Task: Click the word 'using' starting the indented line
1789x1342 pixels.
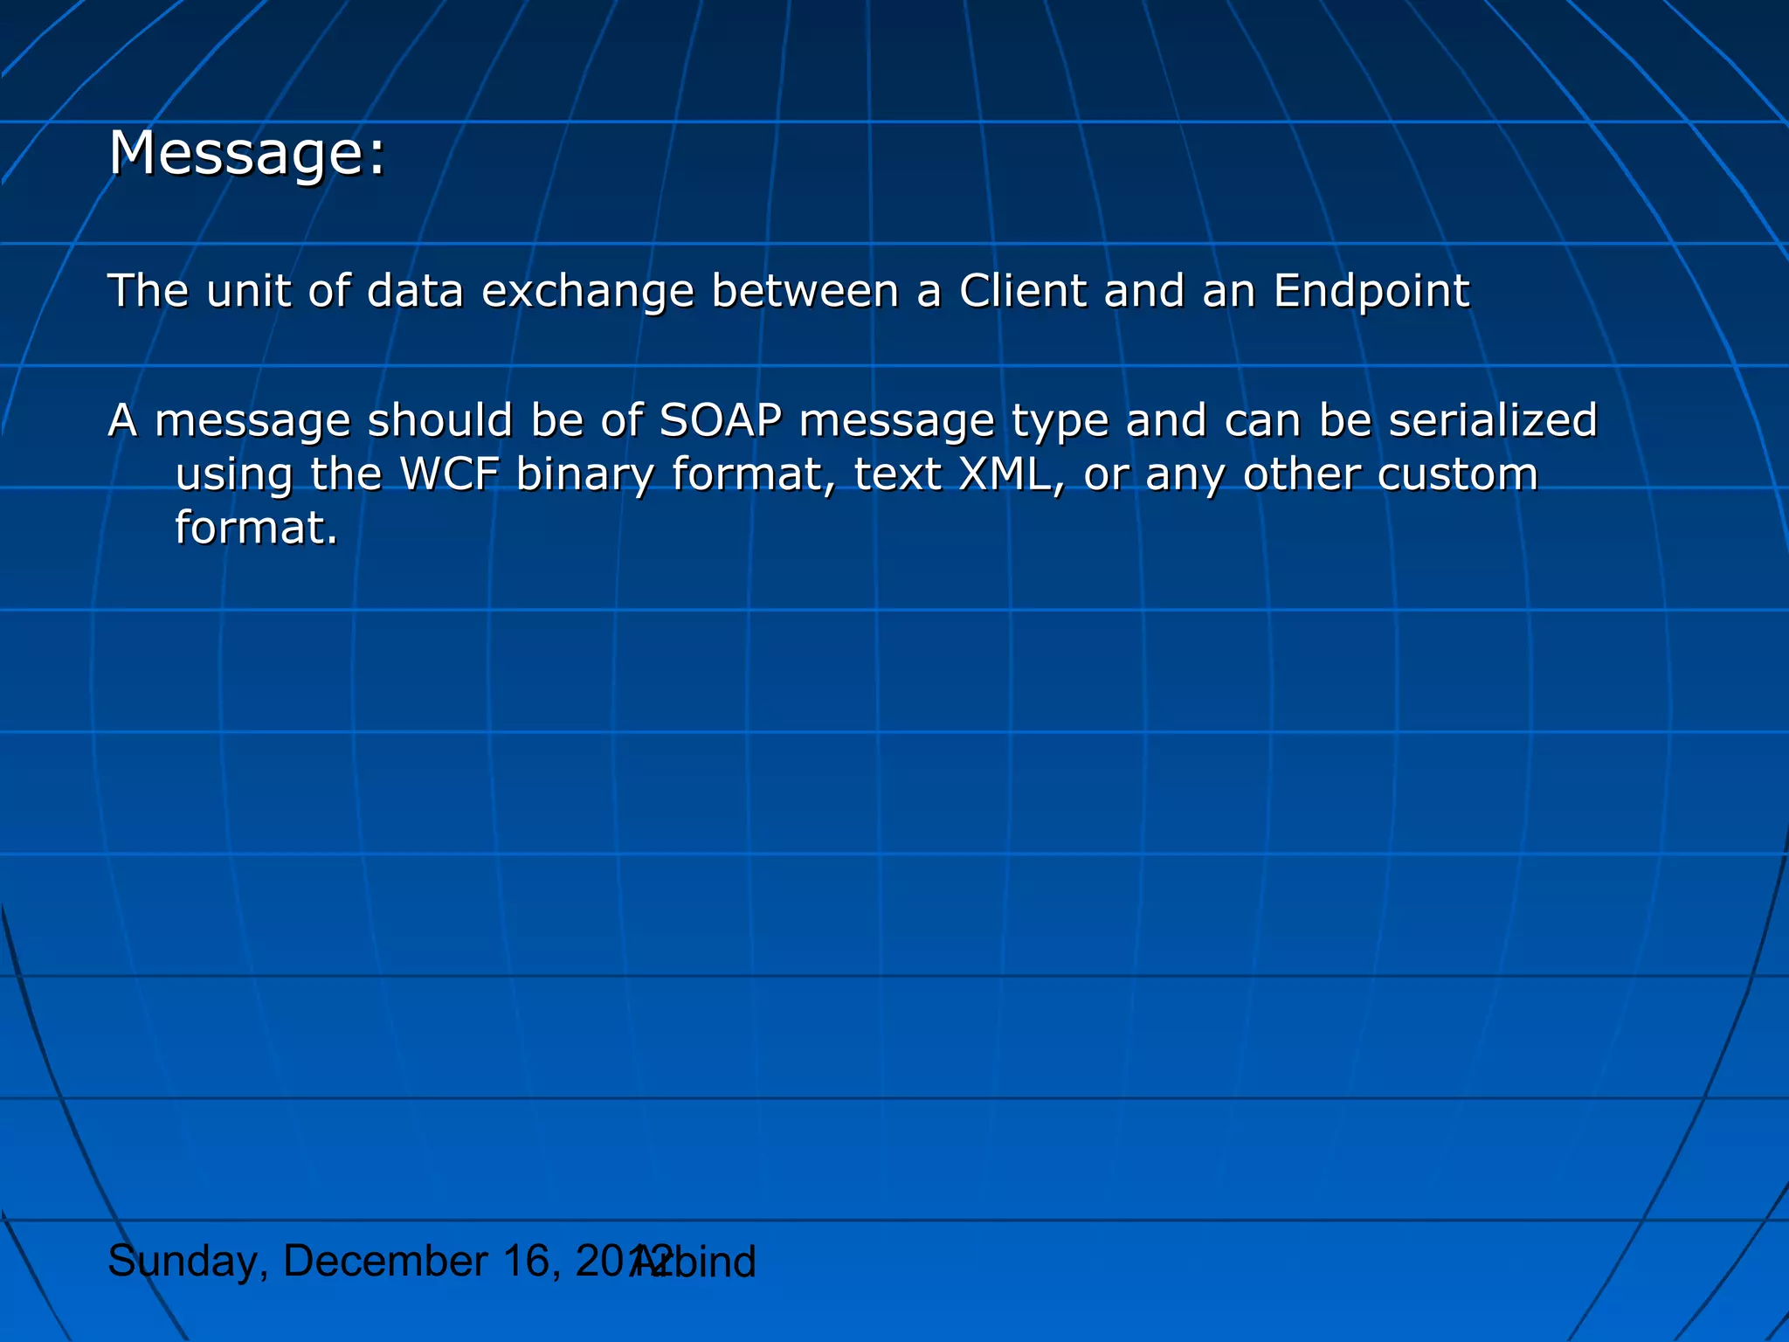Action: coord(233,476)
